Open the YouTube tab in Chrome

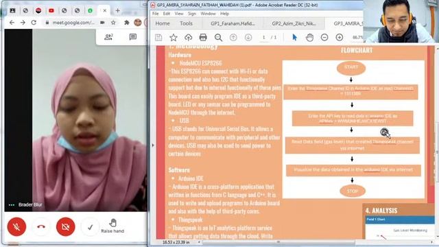[51, 10]
